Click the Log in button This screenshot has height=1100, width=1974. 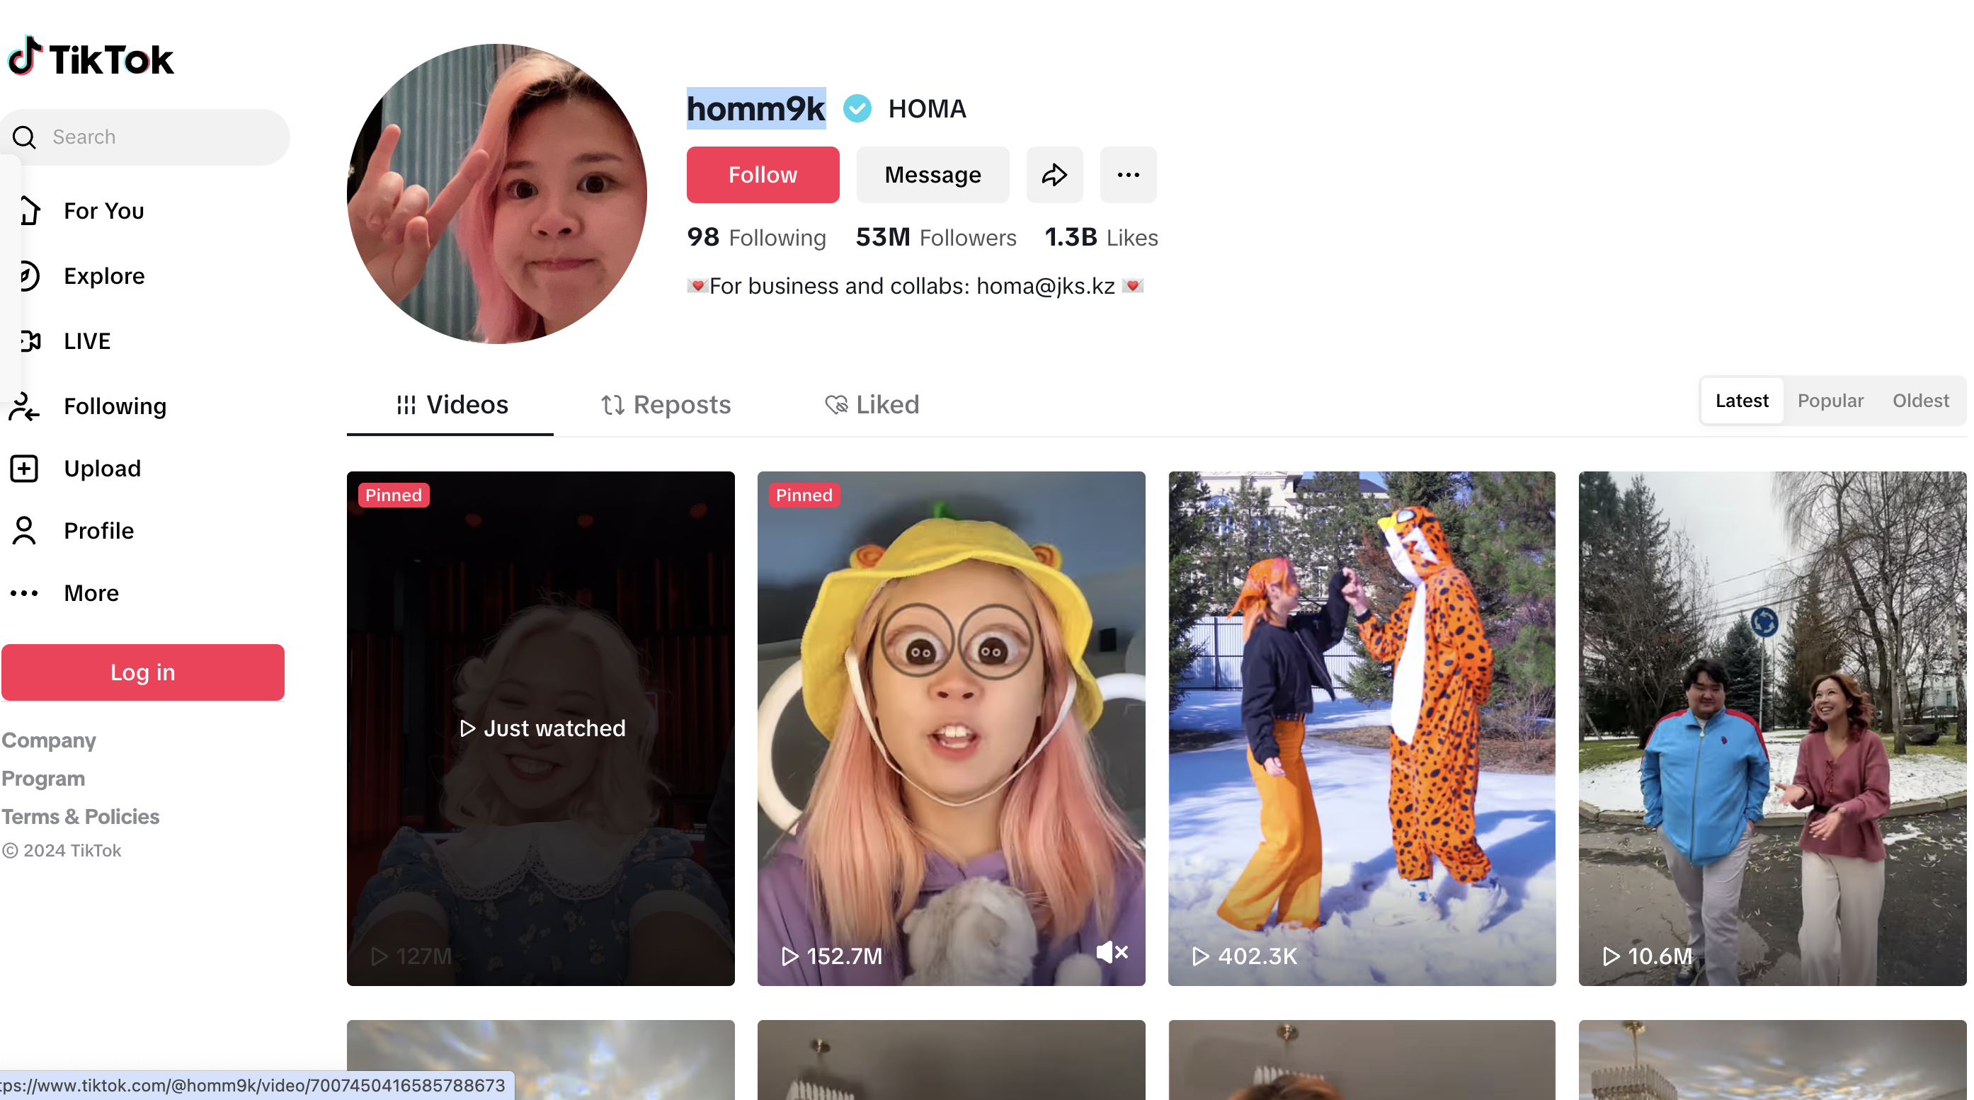(x=142, y=672)
